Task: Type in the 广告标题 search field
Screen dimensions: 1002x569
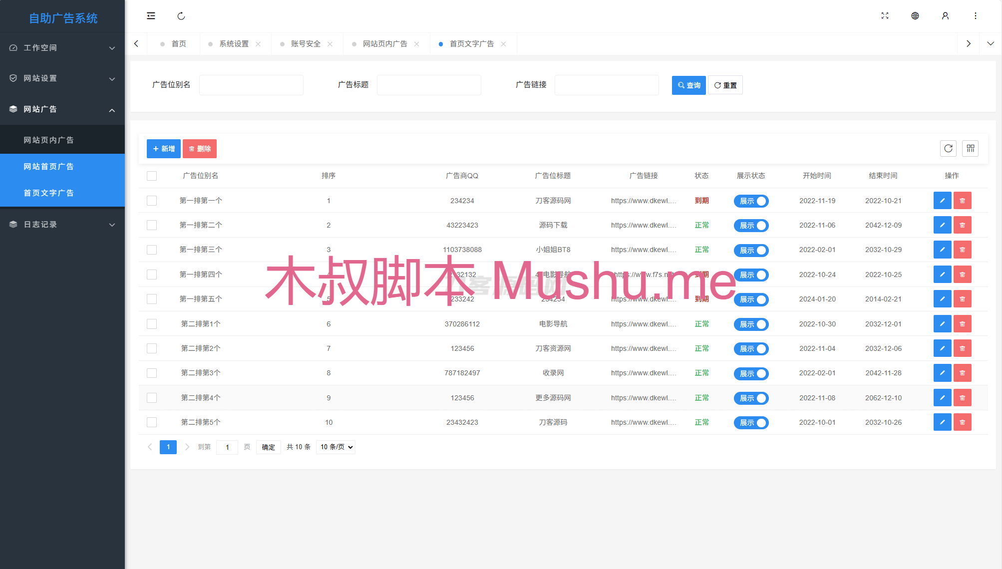Action: click(x=429, y=84)
